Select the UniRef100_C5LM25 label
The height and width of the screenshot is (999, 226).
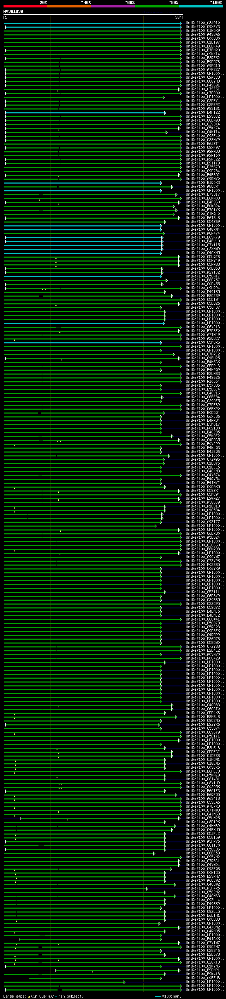(x=203, y=818)
